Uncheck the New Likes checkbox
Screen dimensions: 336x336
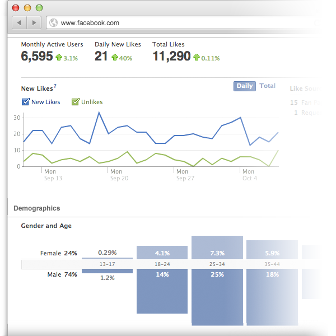tap(26, 102)
